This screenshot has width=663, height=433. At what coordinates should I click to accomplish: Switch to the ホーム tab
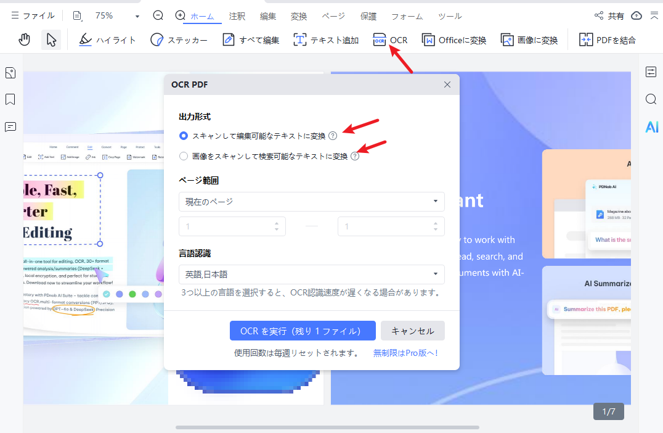(x=202, y=17)
